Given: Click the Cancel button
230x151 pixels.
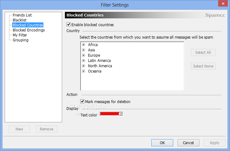Looking at the screenshot, I should tap(188, 143).
